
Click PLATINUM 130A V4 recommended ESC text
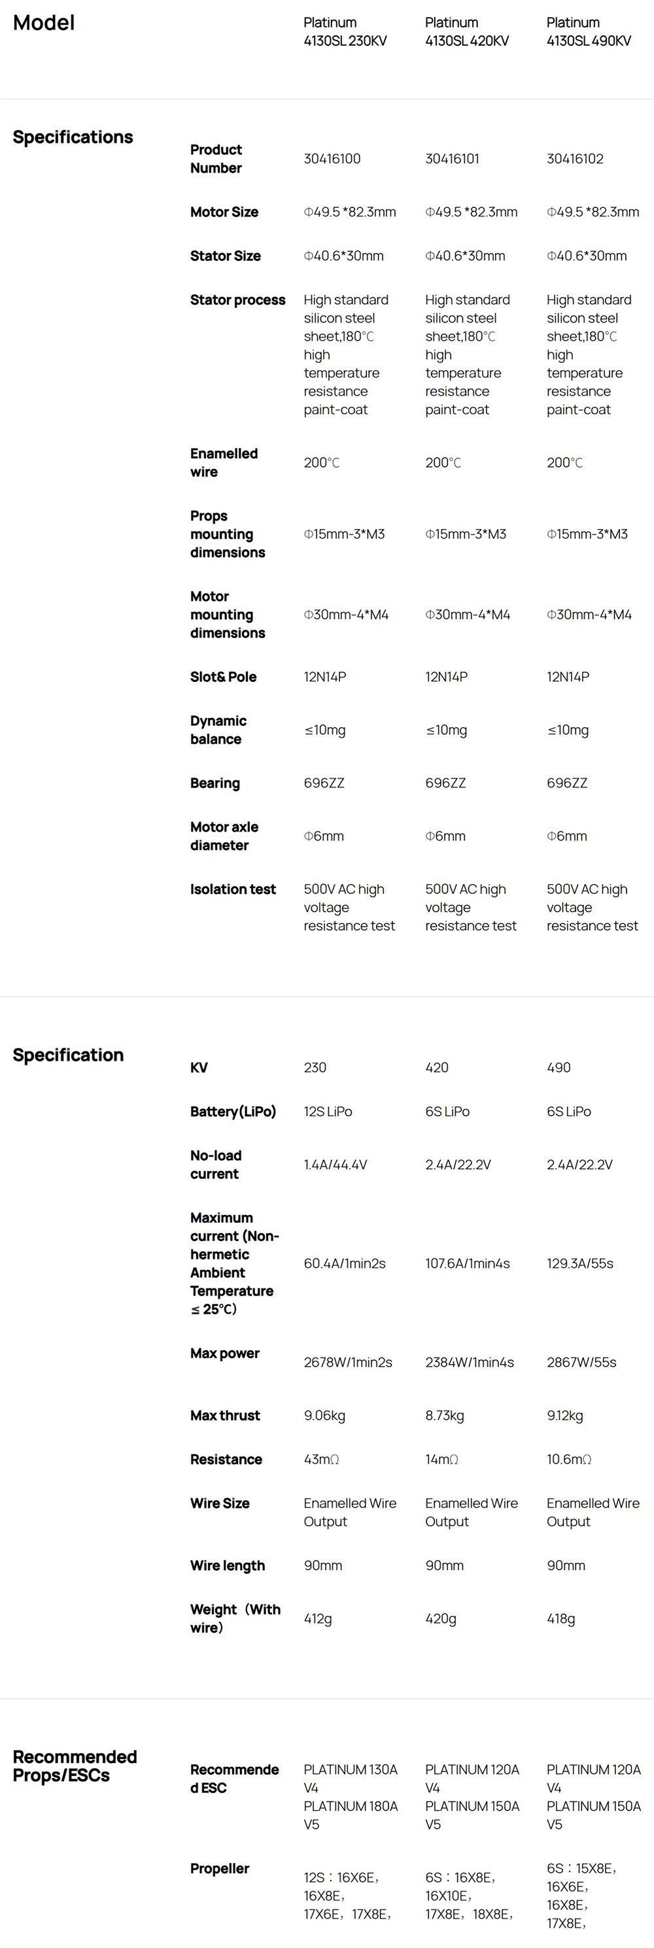350,1779
